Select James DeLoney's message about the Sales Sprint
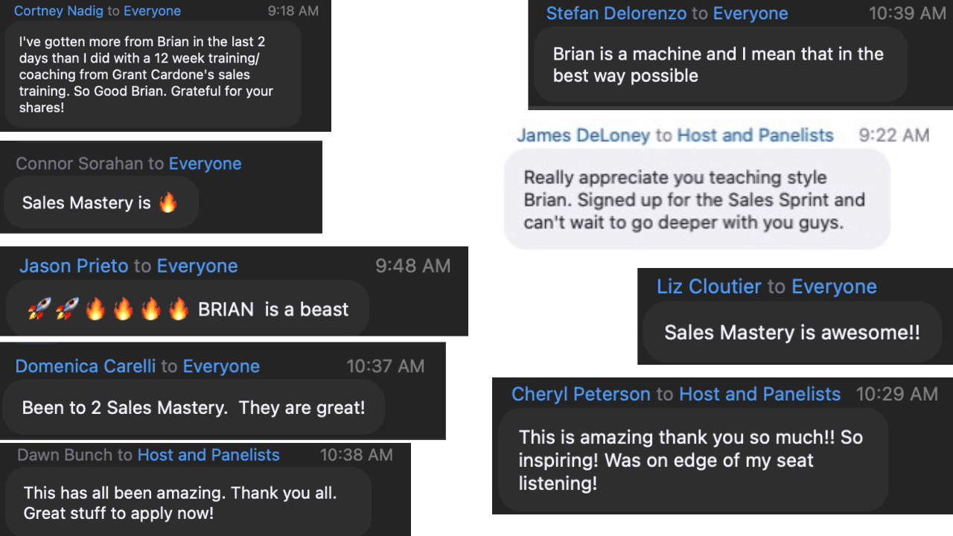 [695, 200]
